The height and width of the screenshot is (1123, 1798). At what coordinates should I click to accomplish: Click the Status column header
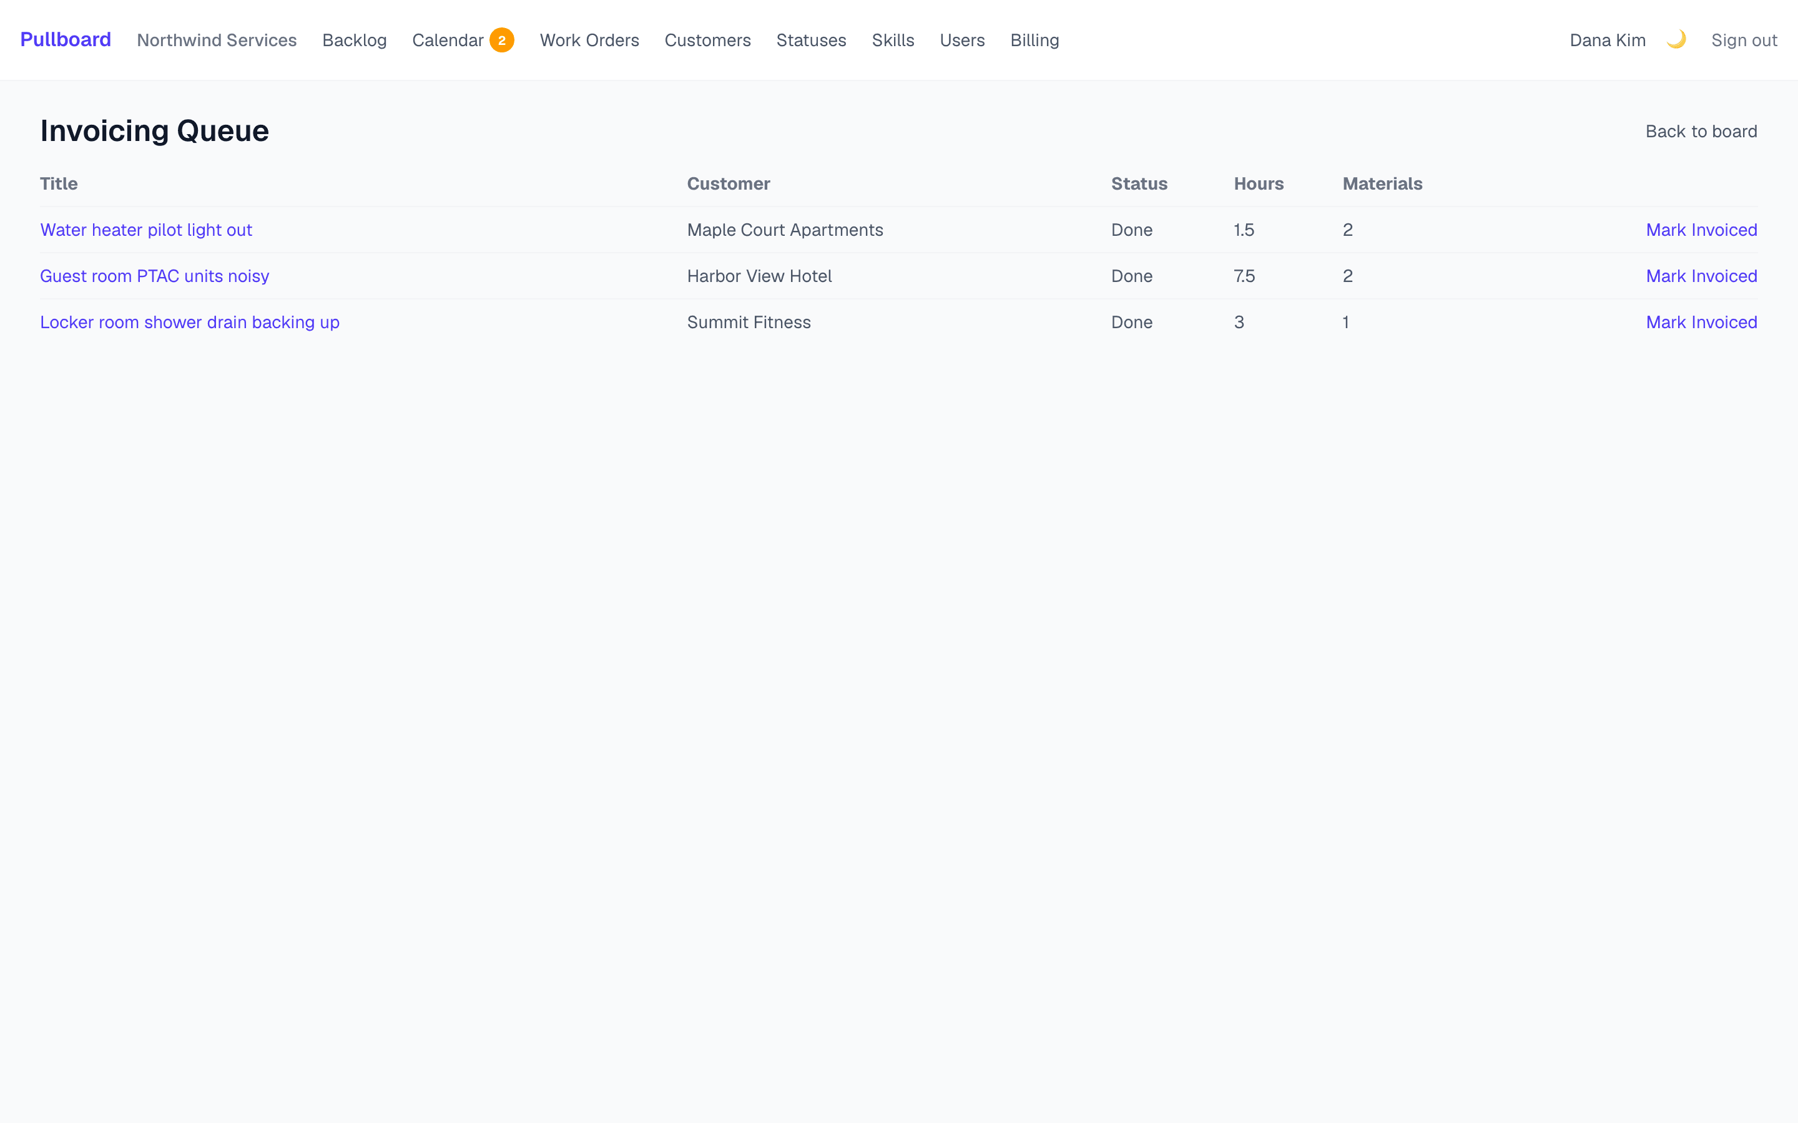[1139, 183]
